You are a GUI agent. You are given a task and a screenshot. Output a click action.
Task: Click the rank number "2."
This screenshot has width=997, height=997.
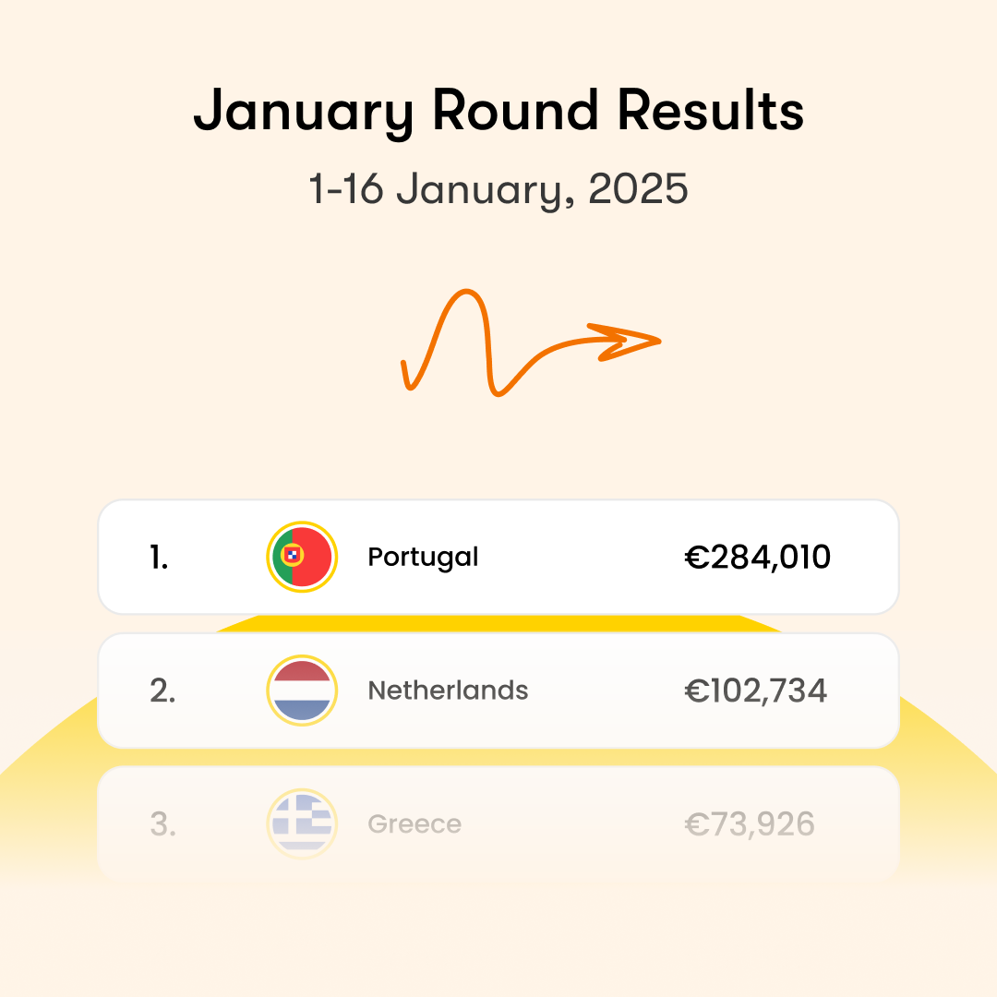pos(162,691)
